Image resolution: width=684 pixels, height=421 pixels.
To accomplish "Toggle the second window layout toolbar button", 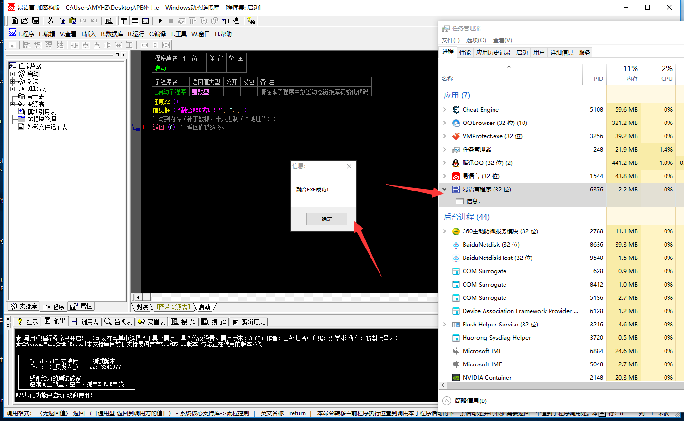I will click(x=135, y=21).
